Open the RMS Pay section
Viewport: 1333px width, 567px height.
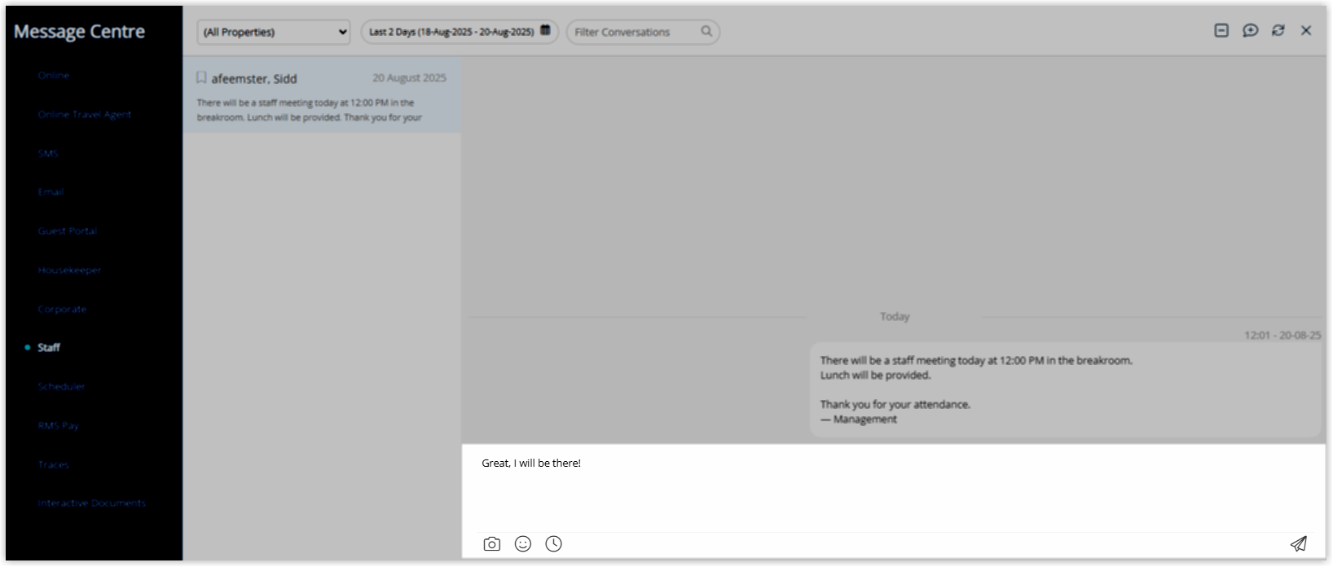coord(59,425)
